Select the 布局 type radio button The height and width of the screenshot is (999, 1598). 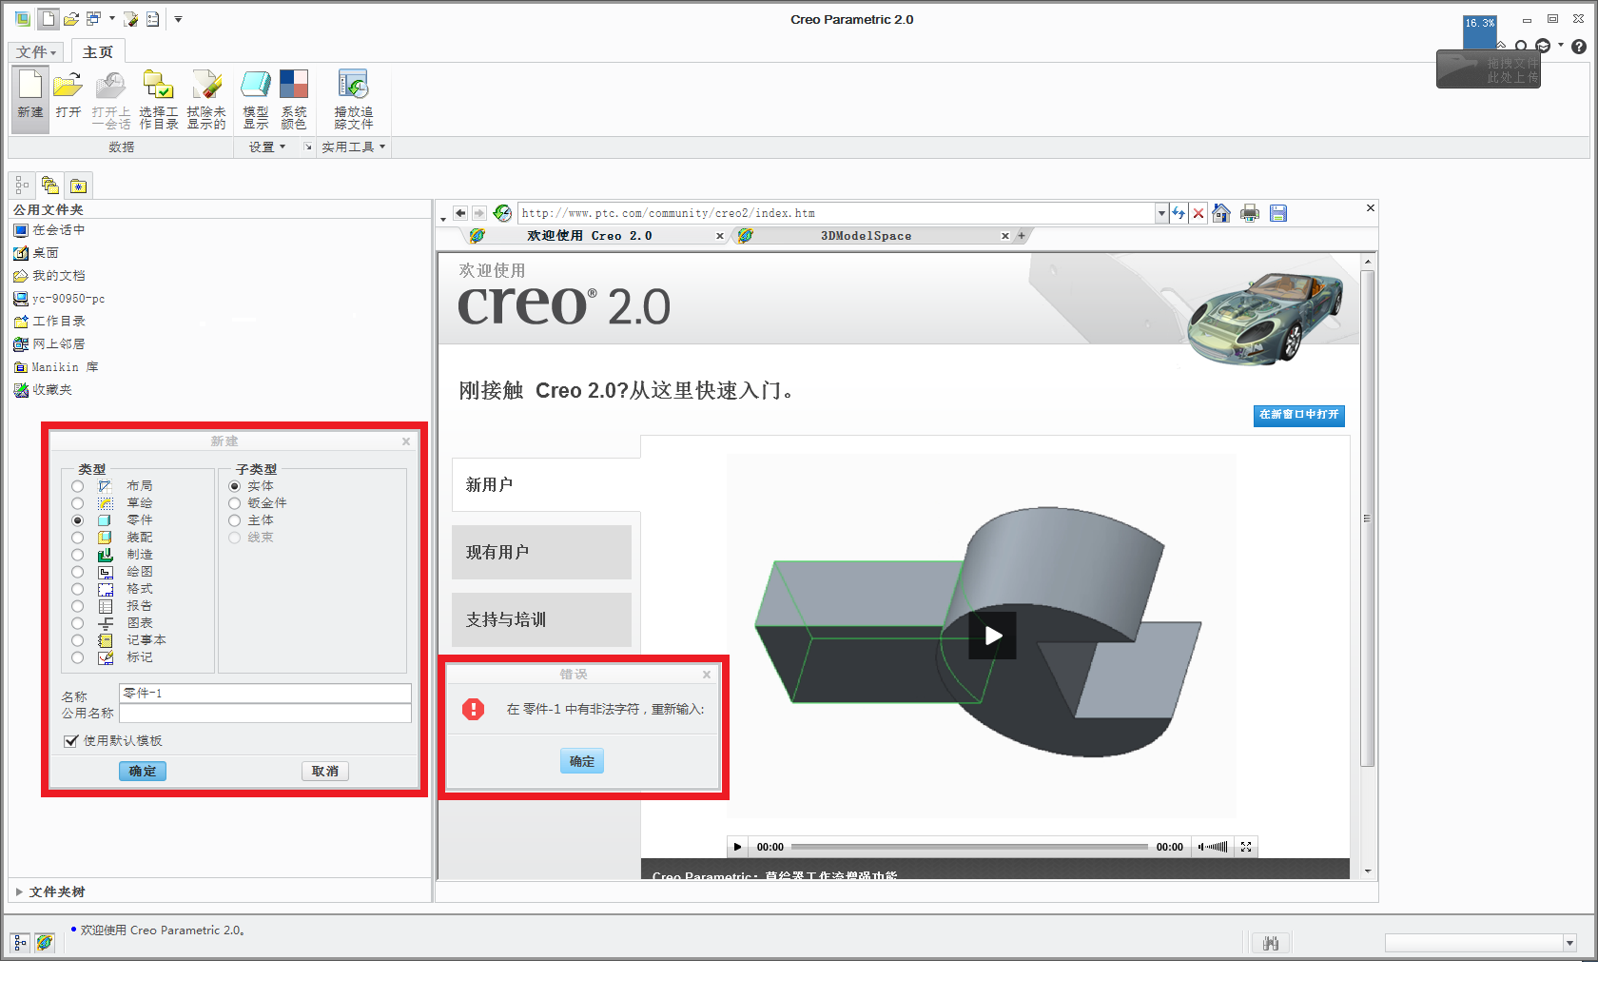pos(78,486)
